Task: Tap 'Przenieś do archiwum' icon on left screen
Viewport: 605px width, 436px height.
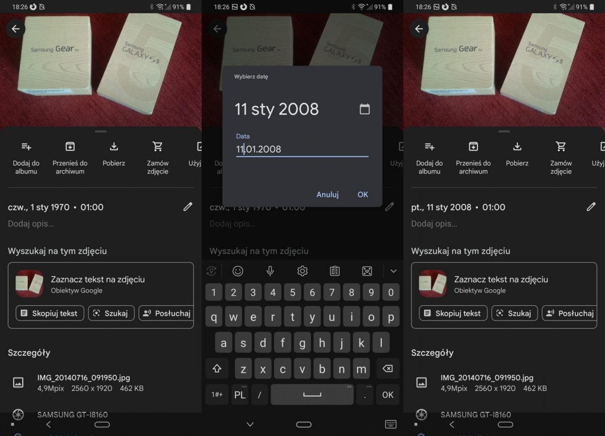Action: pos(70,146)
